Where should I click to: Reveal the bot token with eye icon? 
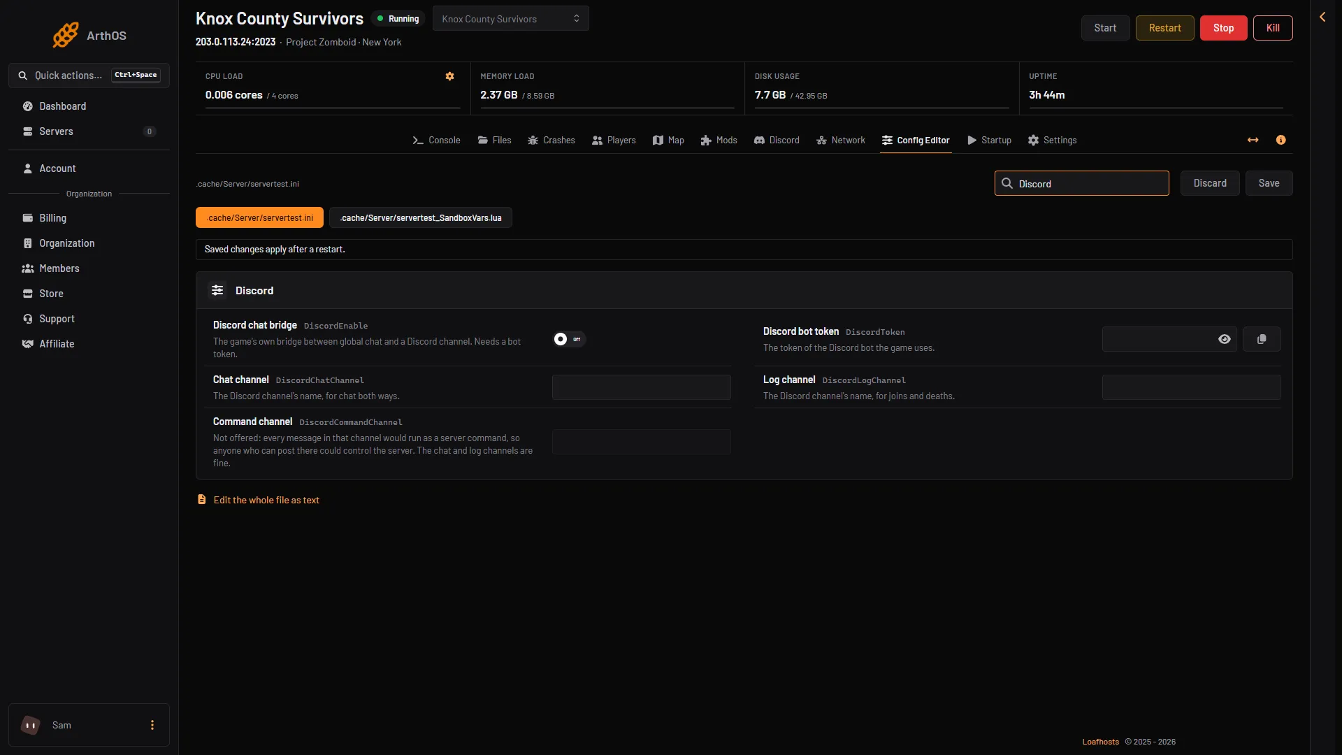click(x=1225, y=339)
